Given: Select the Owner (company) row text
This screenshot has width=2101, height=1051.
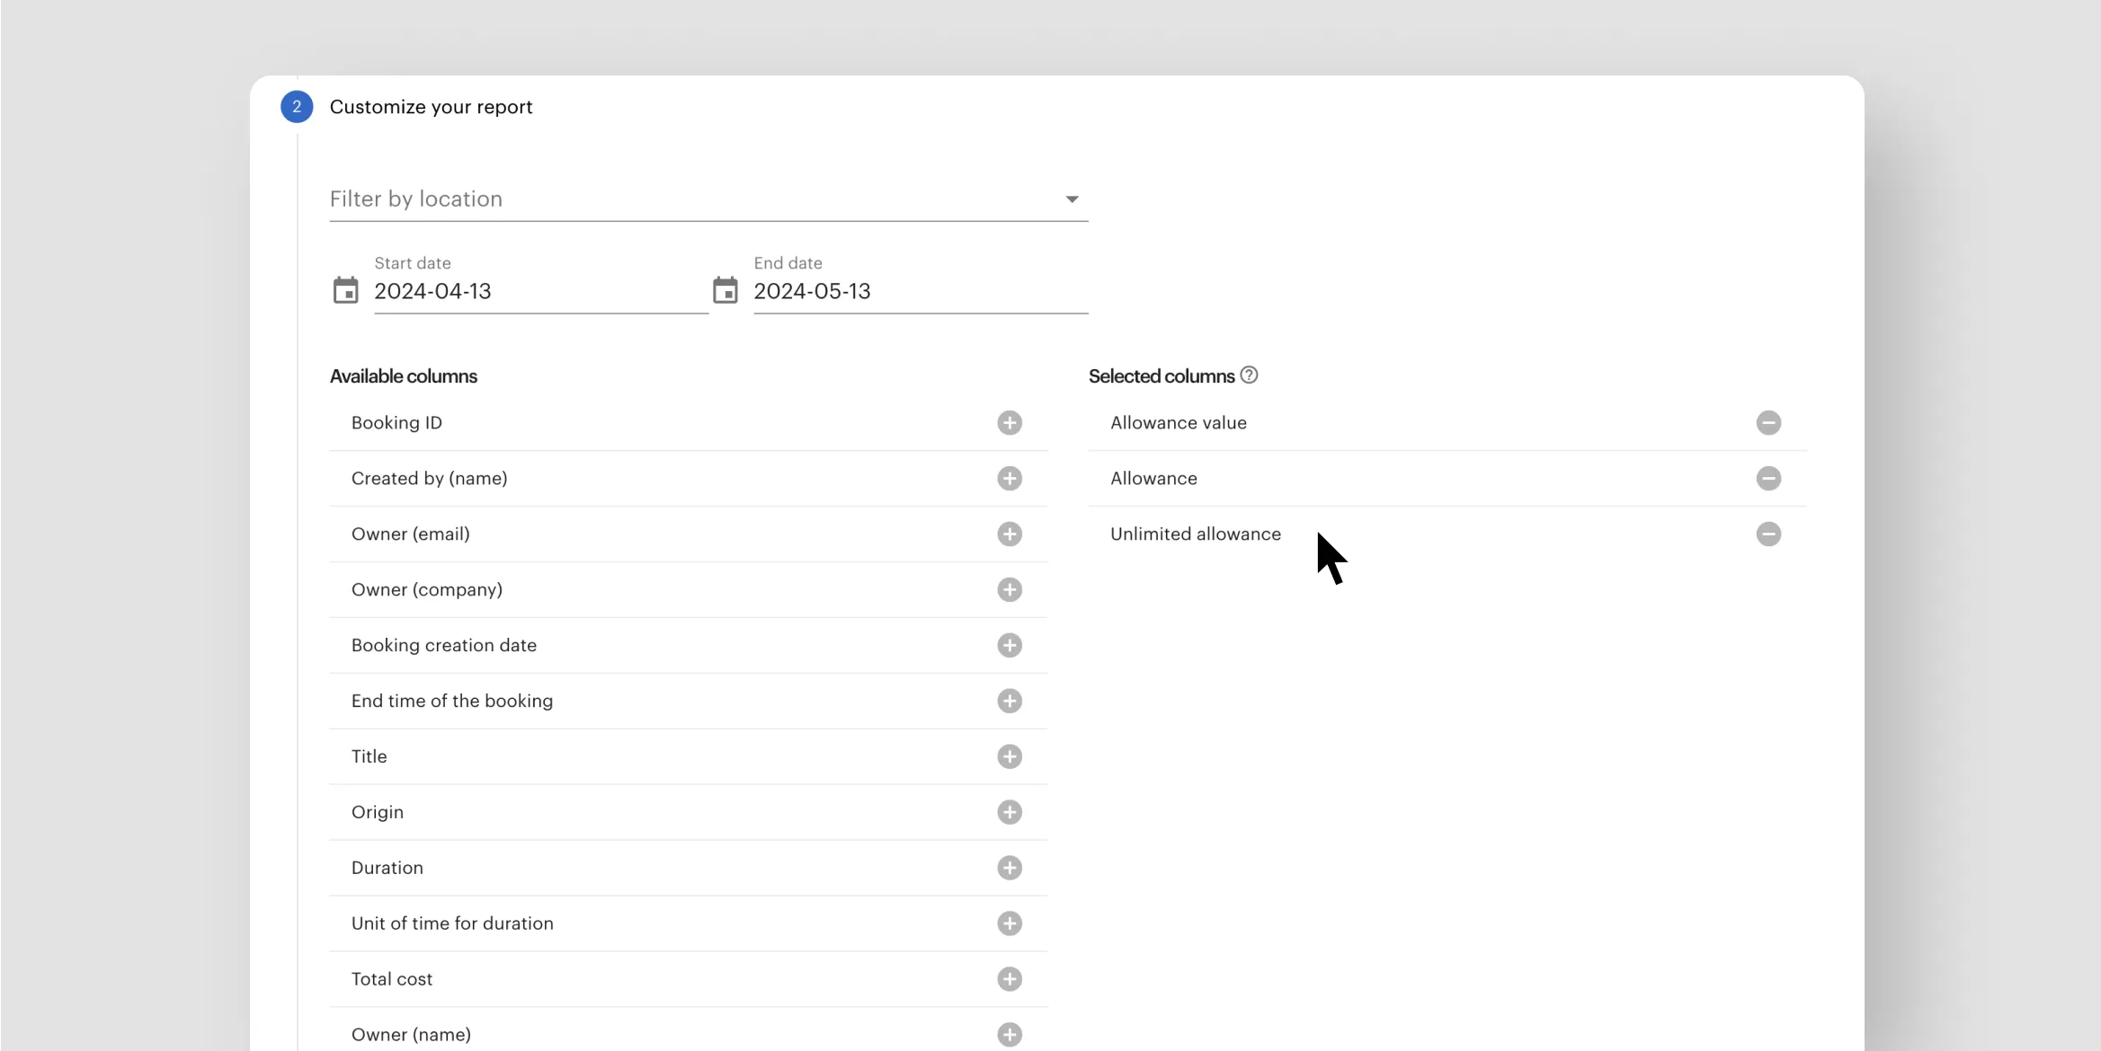Looking at the screenshot, I should pos(427,590).
